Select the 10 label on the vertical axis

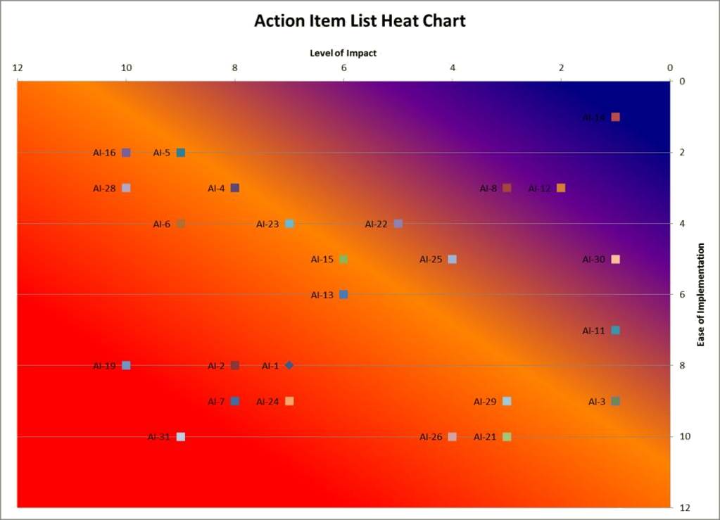coord(685,436)
